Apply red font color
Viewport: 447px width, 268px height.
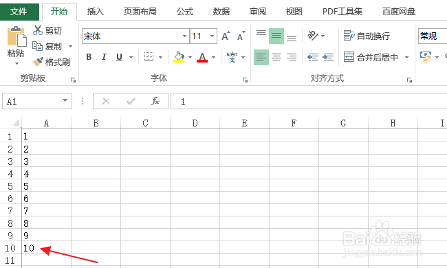coord(202,57)
